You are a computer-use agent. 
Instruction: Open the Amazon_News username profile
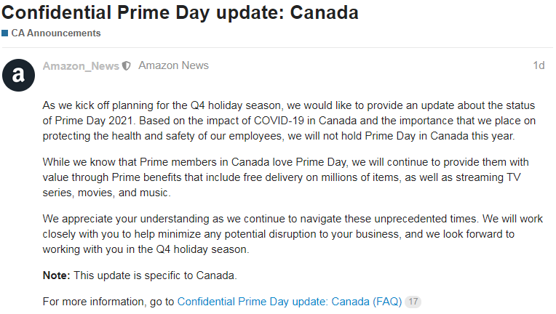tap(81, 66)
